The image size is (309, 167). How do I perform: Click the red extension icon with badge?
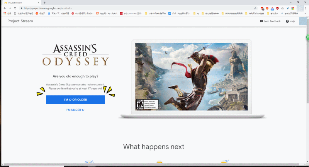point(262,8)
